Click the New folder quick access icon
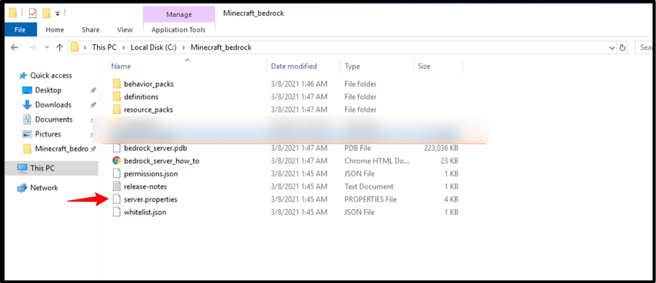This screenshot has width=656, height=283. click(x=46, y=13)
